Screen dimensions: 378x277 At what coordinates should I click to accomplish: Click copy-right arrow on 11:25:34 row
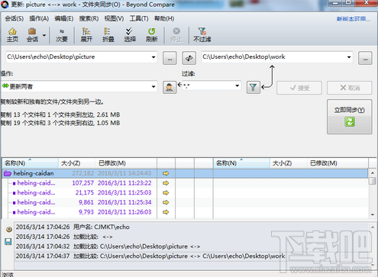[166, 202]
